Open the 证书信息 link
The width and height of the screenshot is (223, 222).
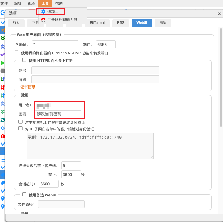(28, 87)
